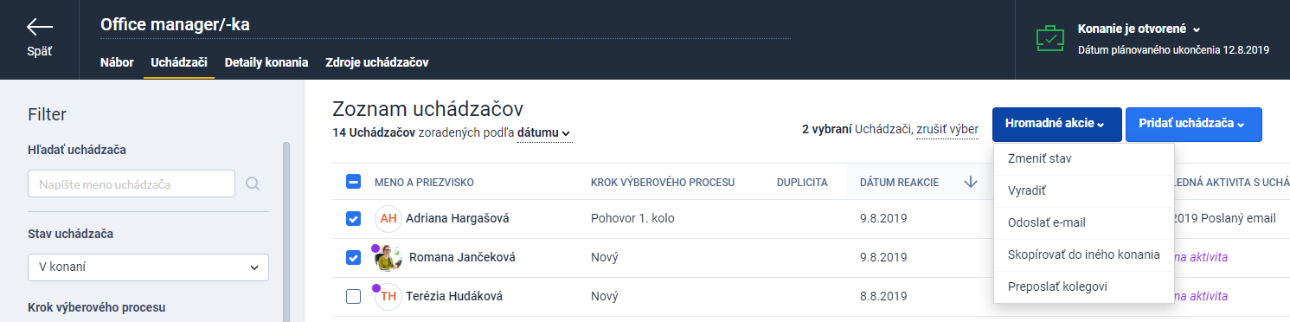Expand the Konanie je otvorené status dropdown
Image resolution: width=1290 pixels, height=322 pixels.
[1139, 29]
